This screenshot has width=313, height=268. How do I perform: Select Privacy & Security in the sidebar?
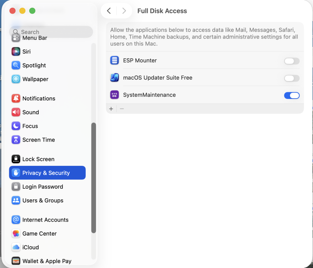(x=47, y=173)
